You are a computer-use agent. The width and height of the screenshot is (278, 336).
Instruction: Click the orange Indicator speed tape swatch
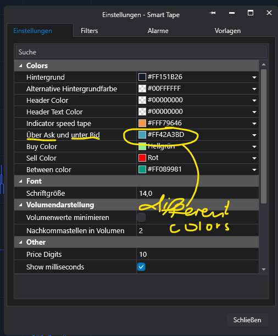pyautogui.click(x=142, y=123)
